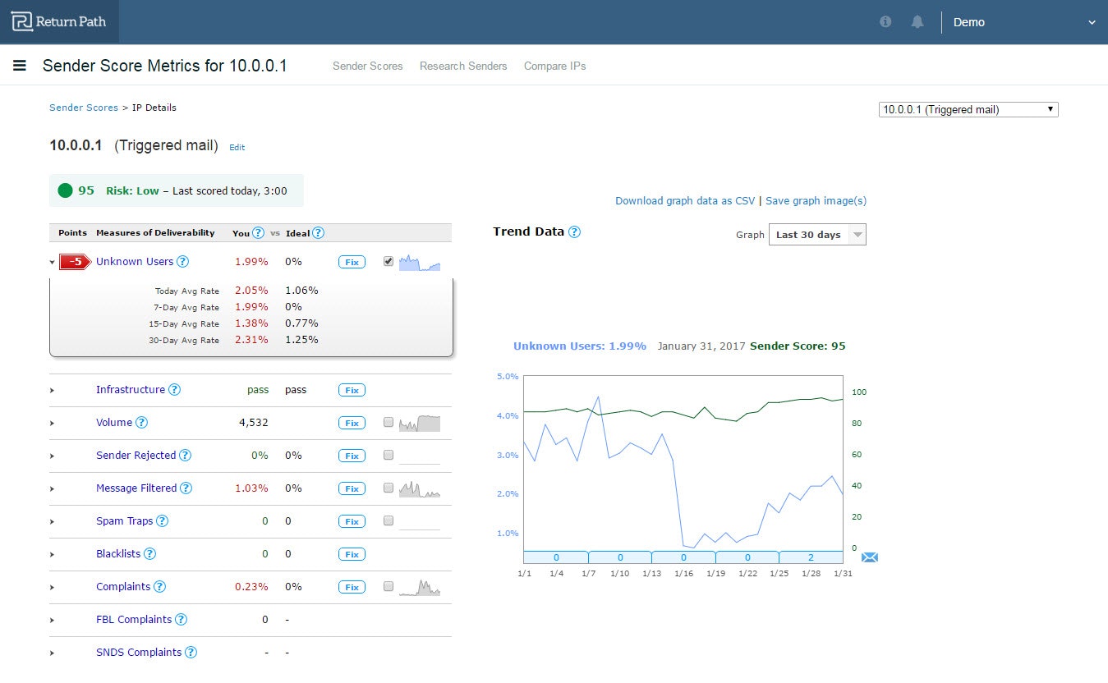Click Fix button for Volume

click(x=352, y=424)
